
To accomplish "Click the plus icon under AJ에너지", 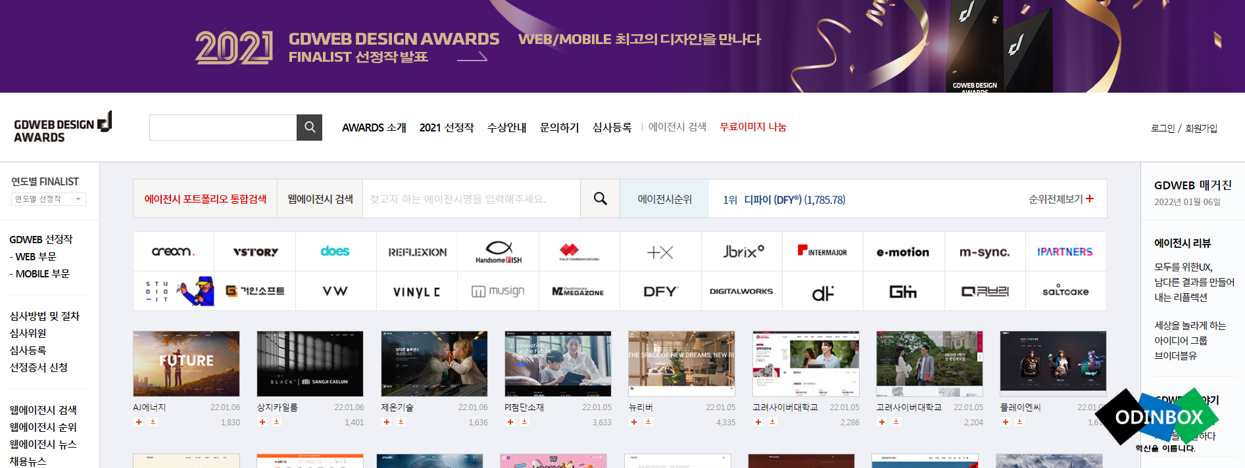I will 139,422.
